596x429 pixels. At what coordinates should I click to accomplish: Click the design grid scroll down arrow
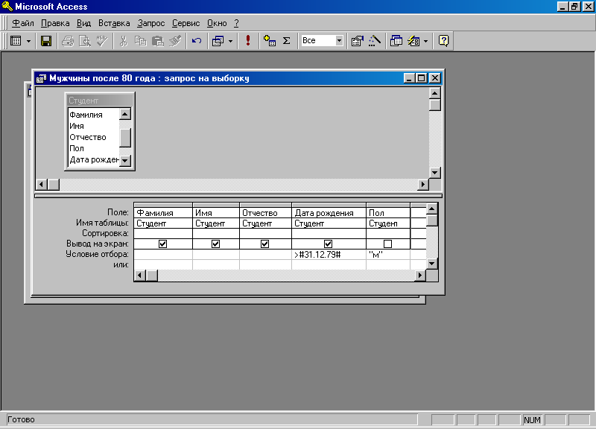coord(432,264)
